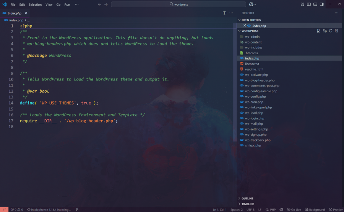
Task: Open the Selection menu
Action: 35,5
